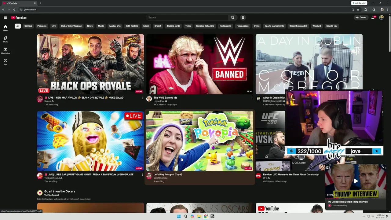This screenshot has width=391, height=220.
Task: Reload the page
Action: coord(14,9)
